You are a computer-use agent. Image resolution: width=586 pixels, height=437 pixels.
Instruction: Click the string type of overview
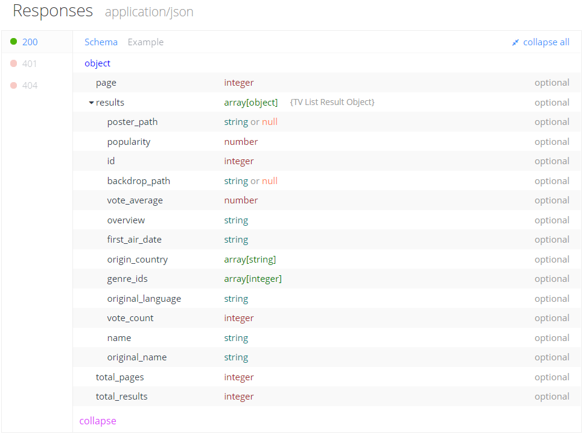coord(236,220)
